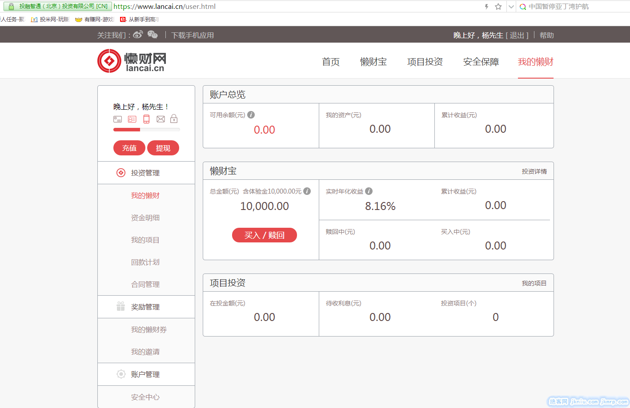630x408 pixels.
Task: Click the bank card verification icon
Action: click(x=117, y=119)
